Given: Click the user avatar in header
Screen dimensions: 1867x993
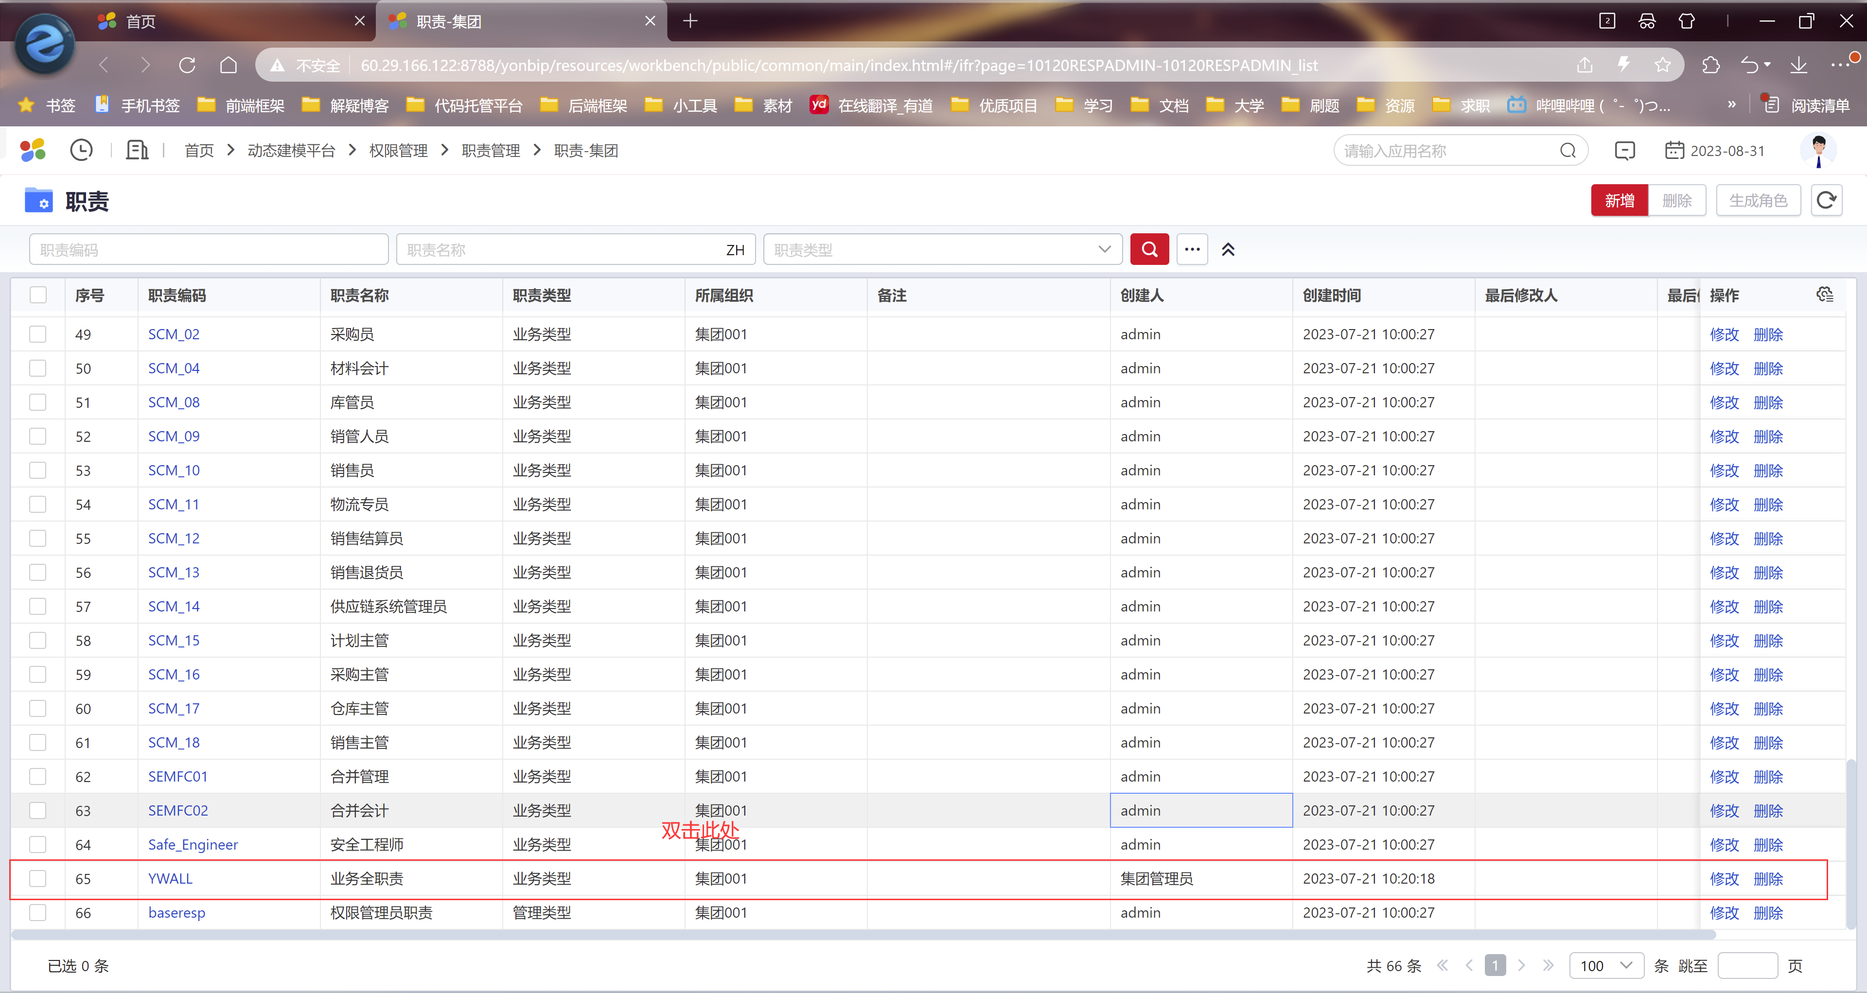Looking at the screenshot, I should (1818, 151).
